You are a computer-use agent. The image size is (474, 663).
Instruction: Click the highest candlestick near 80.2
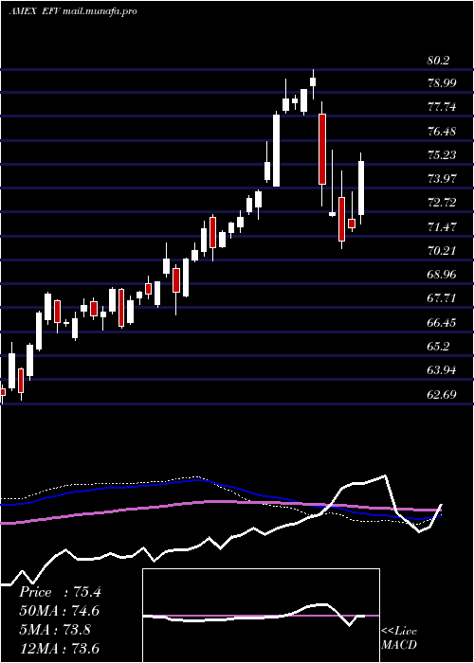313,82
